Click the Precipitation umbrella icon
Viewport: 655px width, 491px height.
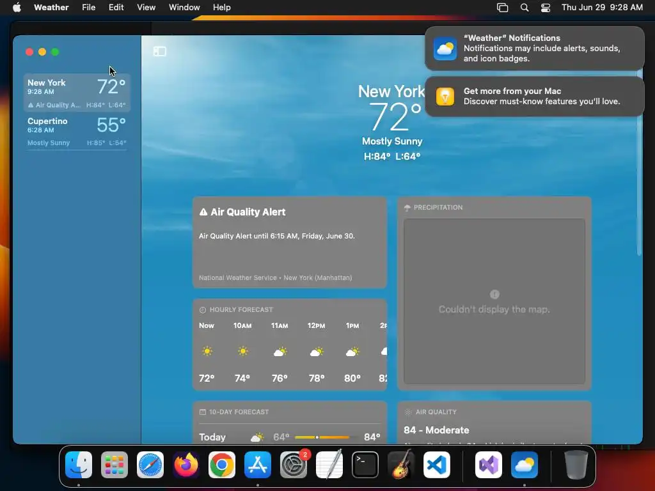407,208
